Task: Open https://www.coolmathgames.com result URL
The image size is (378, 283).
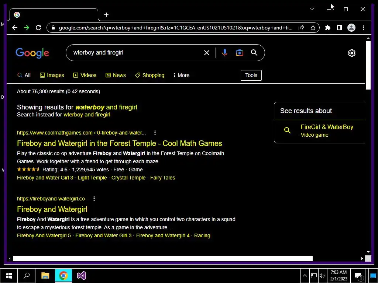Action: pyautogui.click(x=81, y=133)
